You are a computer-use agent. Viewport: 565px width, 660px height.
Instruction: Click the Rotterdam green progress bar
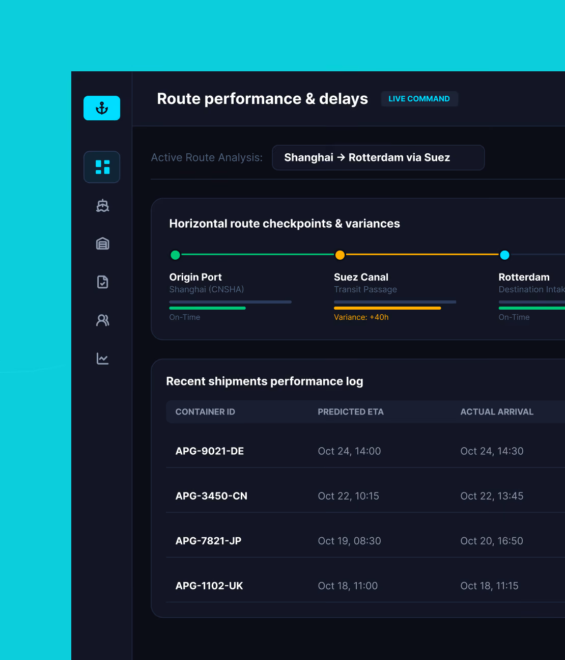(532, 308)
